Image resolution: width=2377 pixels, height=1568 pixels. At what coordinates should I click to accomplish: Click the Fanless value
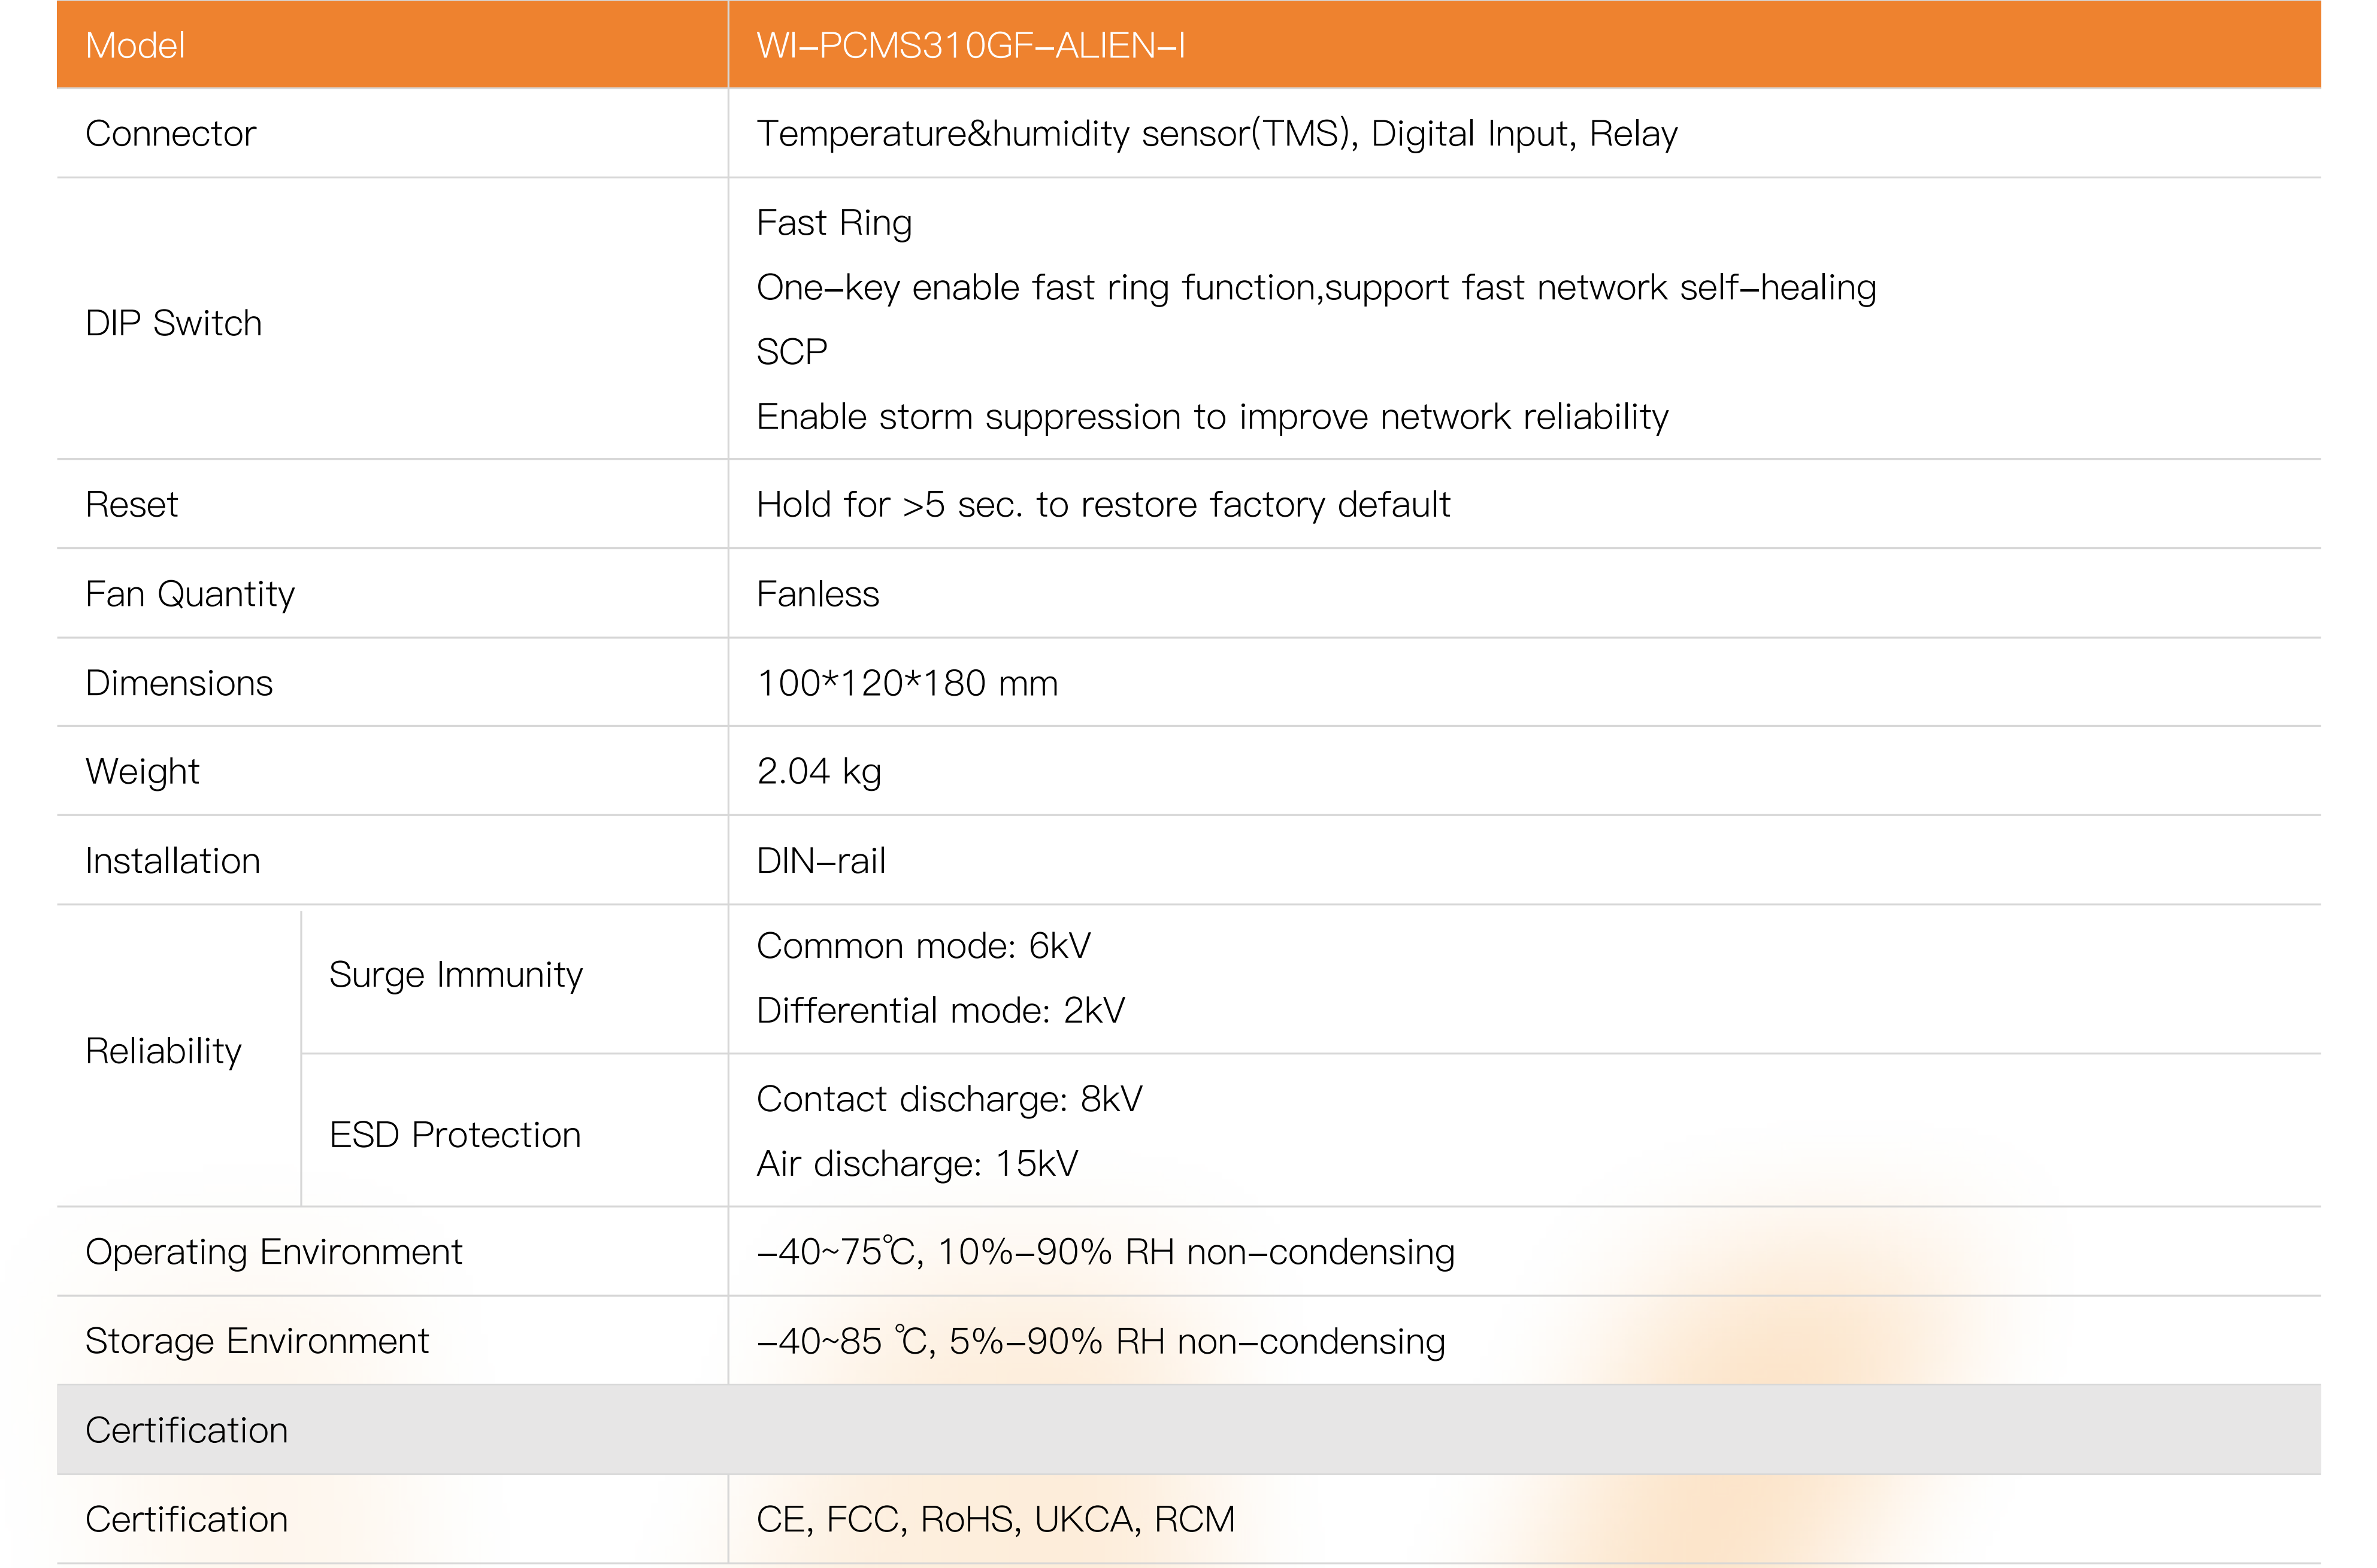coord(817,594)
